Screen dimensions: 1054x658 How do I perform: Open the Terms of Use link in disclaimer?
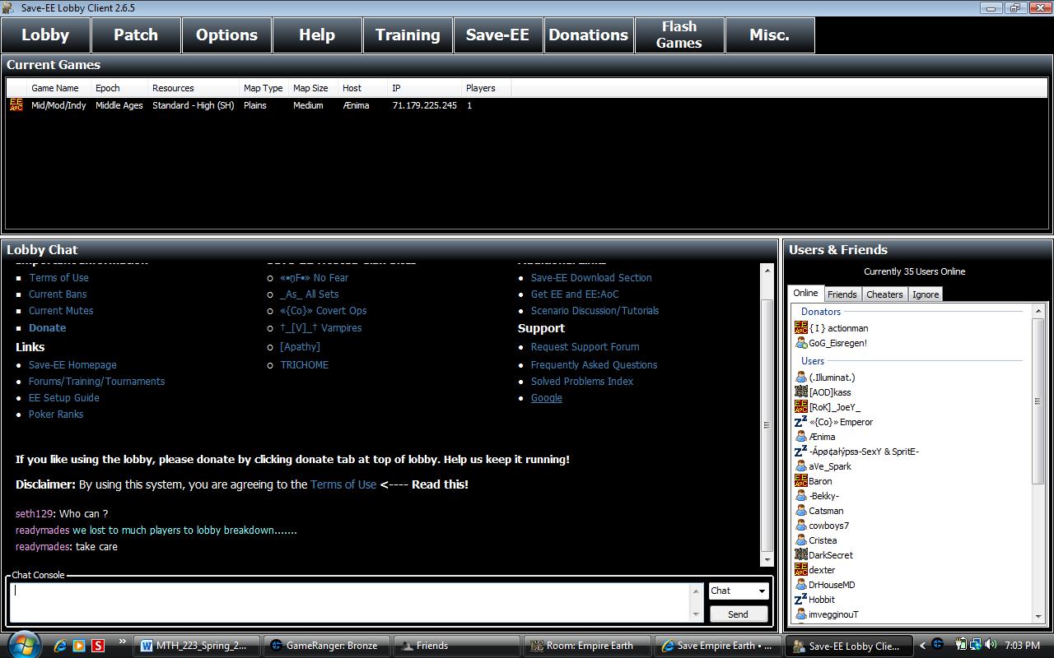point(343,484)
